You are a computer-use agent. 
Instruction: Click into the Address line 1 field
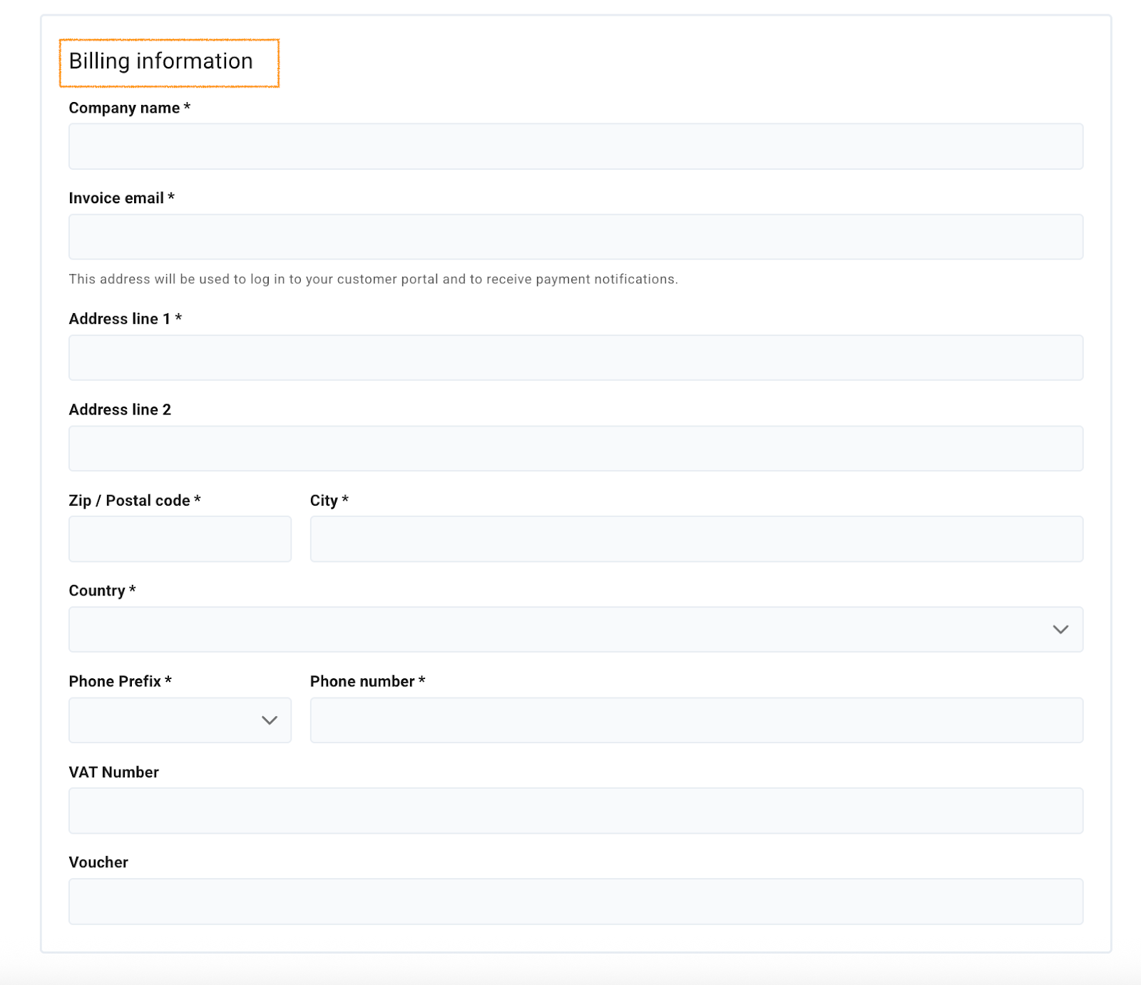[x=575, y=357]
